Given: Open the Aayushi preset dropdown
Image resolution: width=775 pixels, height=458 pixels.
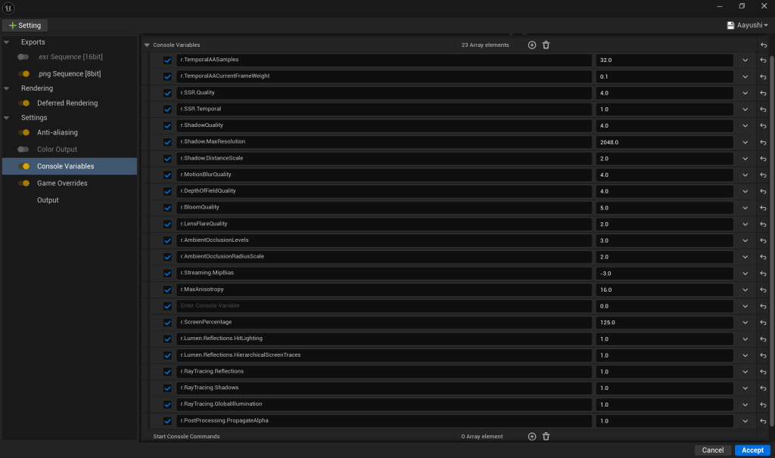Looking at the screenshot, I should click(746, 25).
